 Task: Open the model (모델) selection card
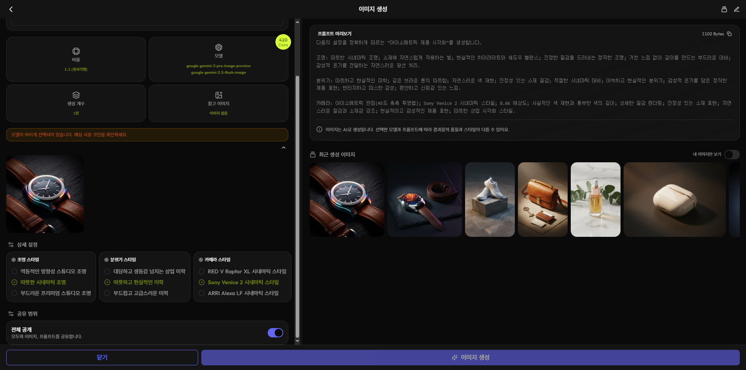pyautogui.click(x=218, y=59)
